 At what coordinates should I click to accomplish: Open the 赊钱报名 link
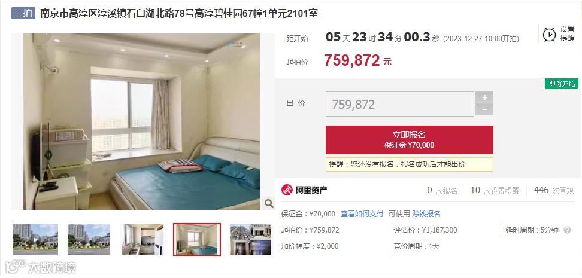coord(426,214)
